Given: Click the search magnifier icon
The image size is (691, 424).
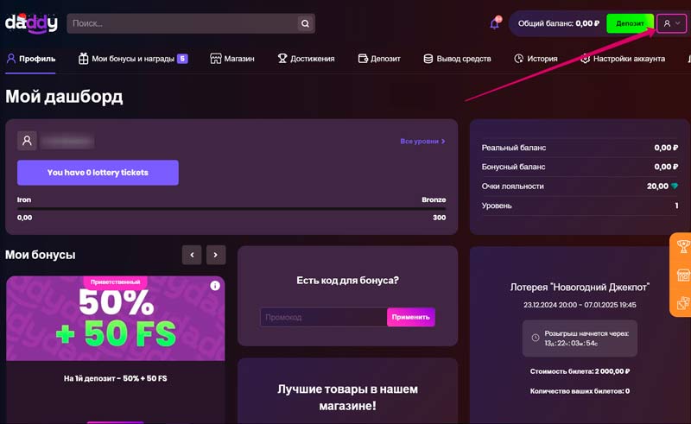Looking at the screenshot, I should pos(305,23).
